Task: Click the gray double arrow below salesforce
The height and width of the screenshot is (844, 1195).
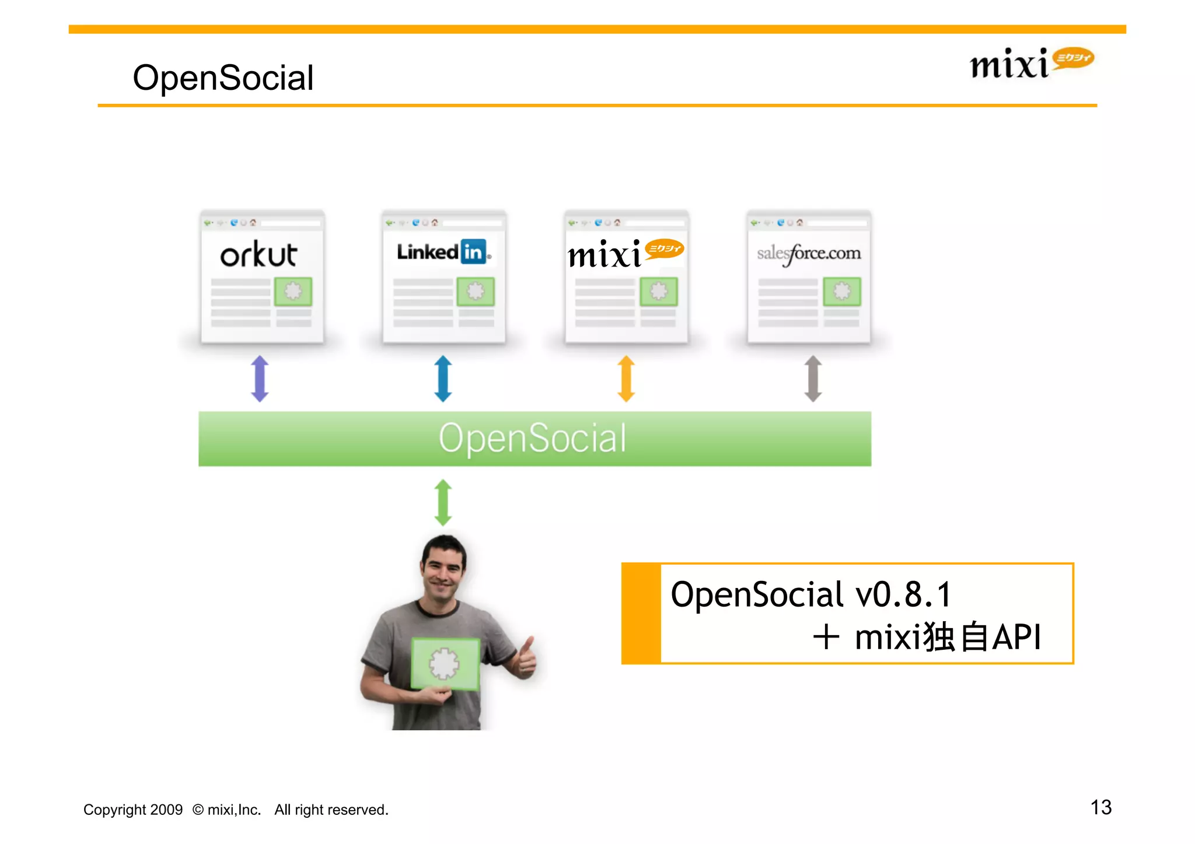Action: pos(813,379)
